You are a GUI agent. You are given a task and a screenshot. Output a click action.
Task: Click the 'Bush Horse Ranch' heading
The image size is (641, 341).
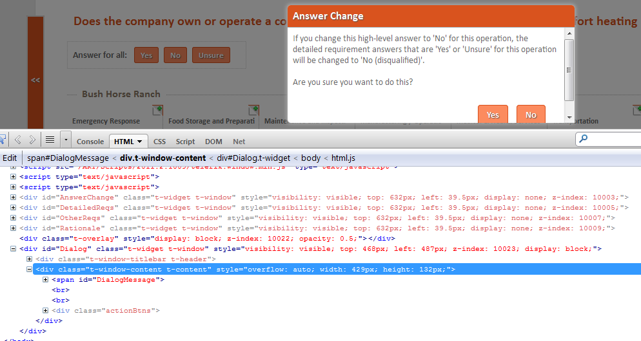click(121, 94)
